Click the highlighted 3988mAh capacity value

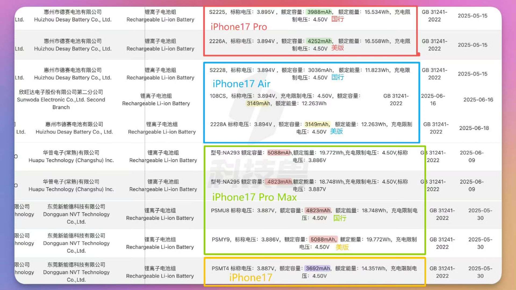point(319,12)
